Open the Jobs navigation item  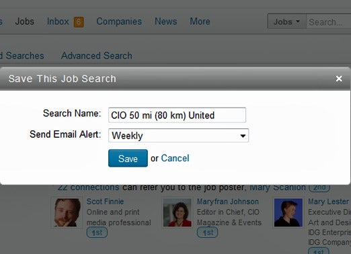pos(25,22)
